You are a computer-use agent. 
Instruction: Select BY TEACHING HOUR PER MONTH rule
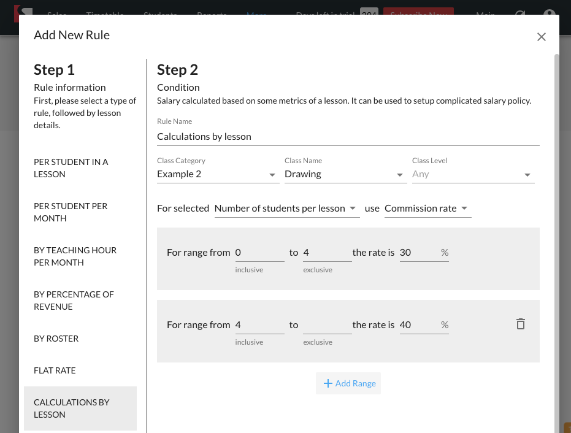pos(80,256)
